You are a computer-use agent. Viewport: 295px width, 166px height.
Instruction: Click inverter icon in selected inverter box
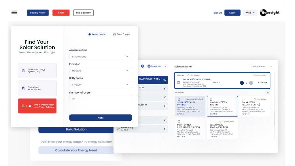point(179,83)
